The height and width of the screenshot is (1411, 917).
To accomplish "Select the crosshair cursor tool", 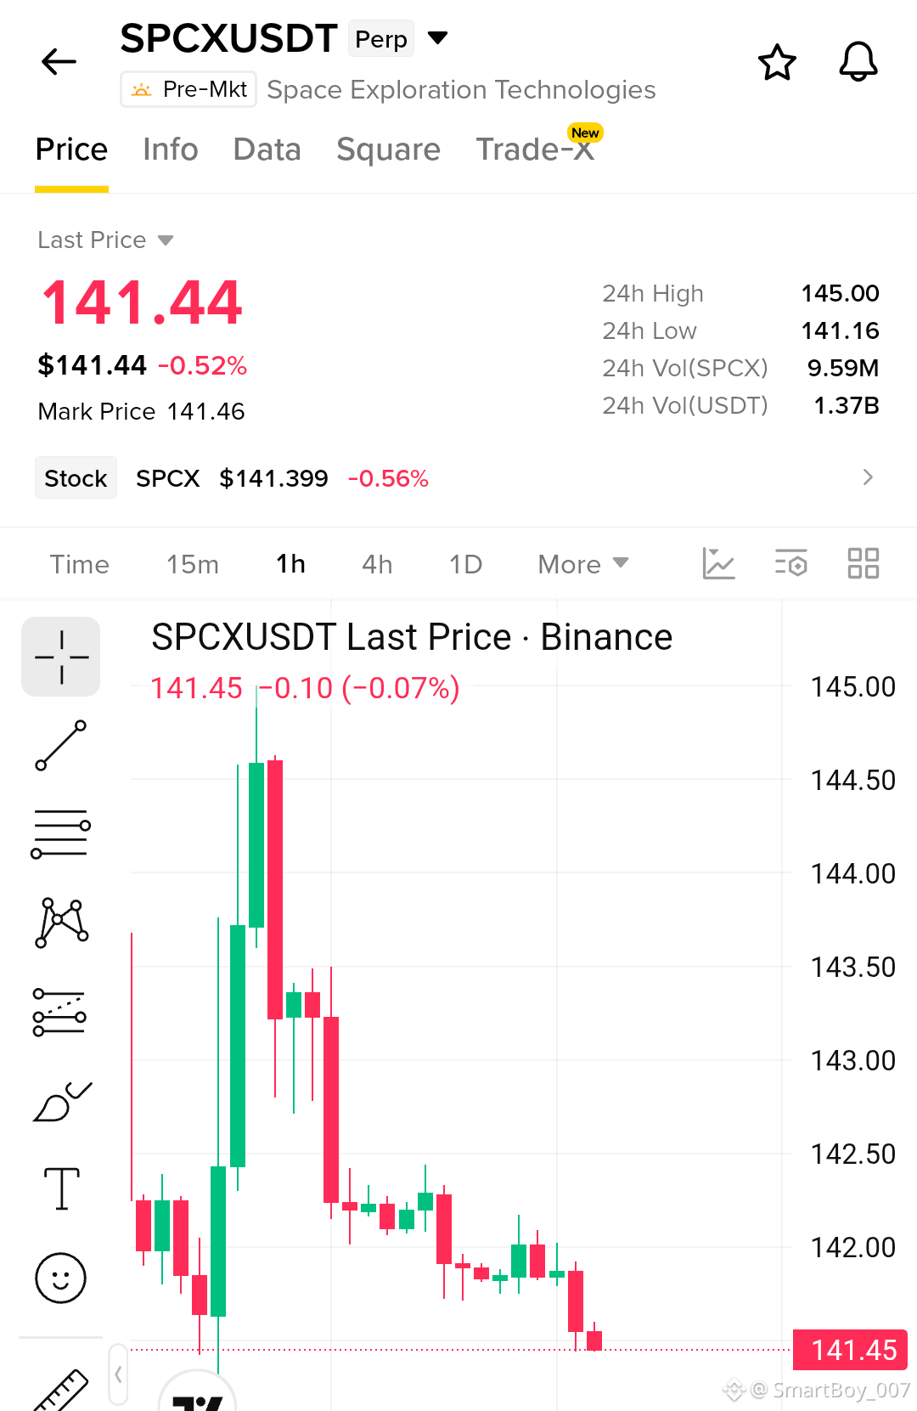I will (x=61, y=657).
